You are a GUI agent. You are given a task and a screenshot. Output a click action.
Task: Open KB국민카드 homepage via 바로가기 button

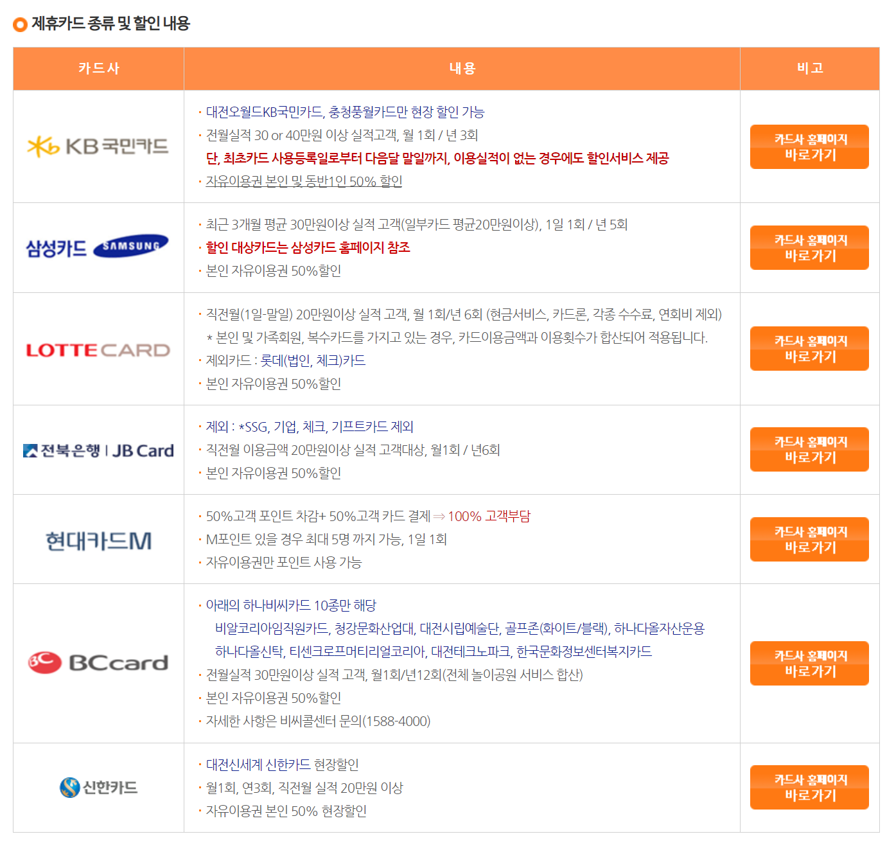809,147
